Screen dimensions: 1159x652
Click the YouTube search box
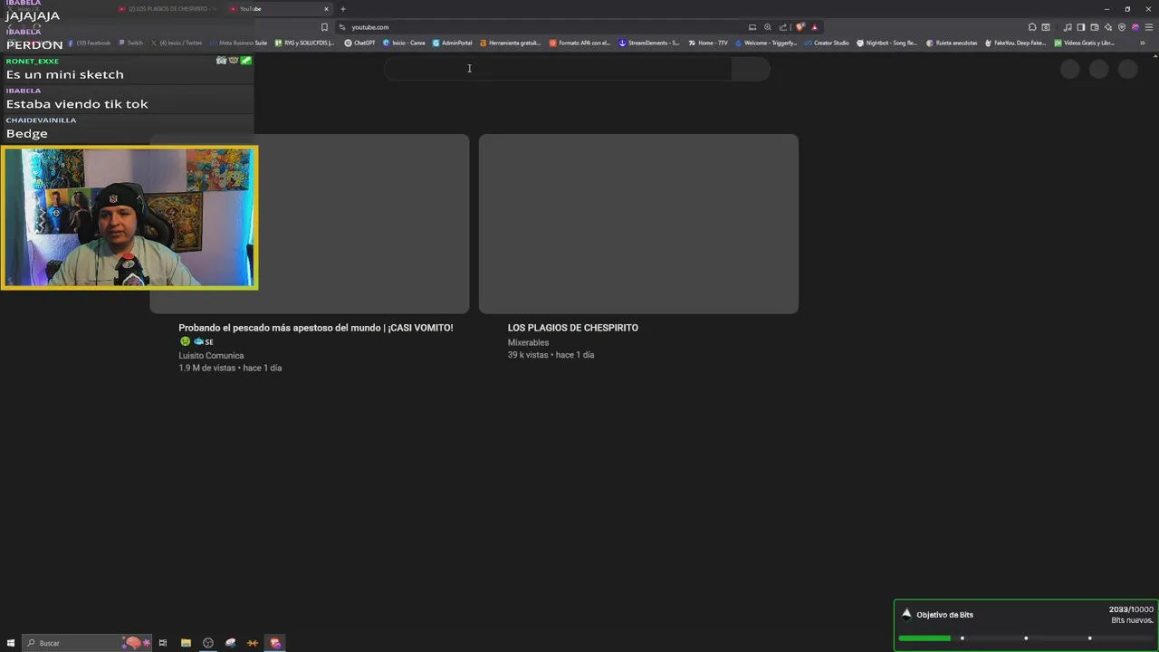(557, 69)
